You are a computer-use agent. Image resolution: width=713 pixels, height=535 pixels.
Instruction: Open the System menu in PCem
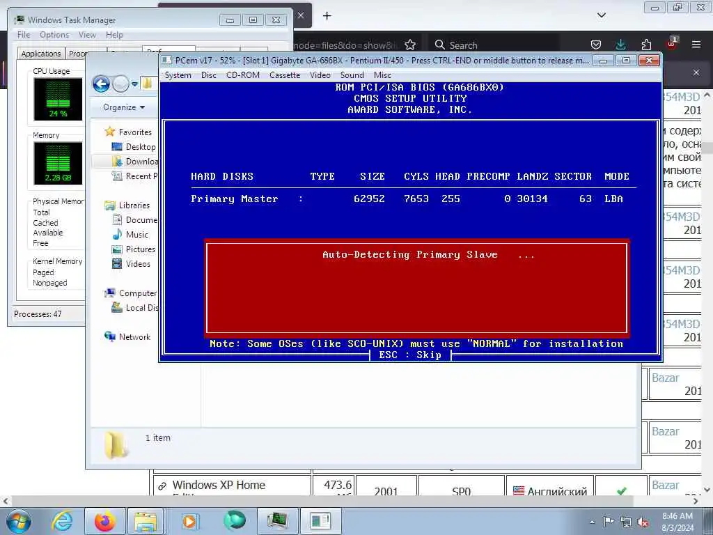pyautogui.click(x=178, y=75)
